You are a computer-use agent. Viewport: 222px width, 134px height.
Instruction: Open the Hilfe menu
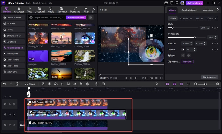click(50, 3)
